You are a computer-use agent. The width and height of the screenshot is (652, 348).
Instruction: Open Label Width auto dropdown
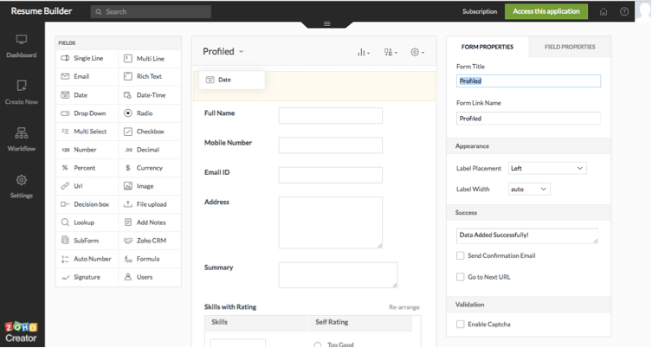point(529,190)
